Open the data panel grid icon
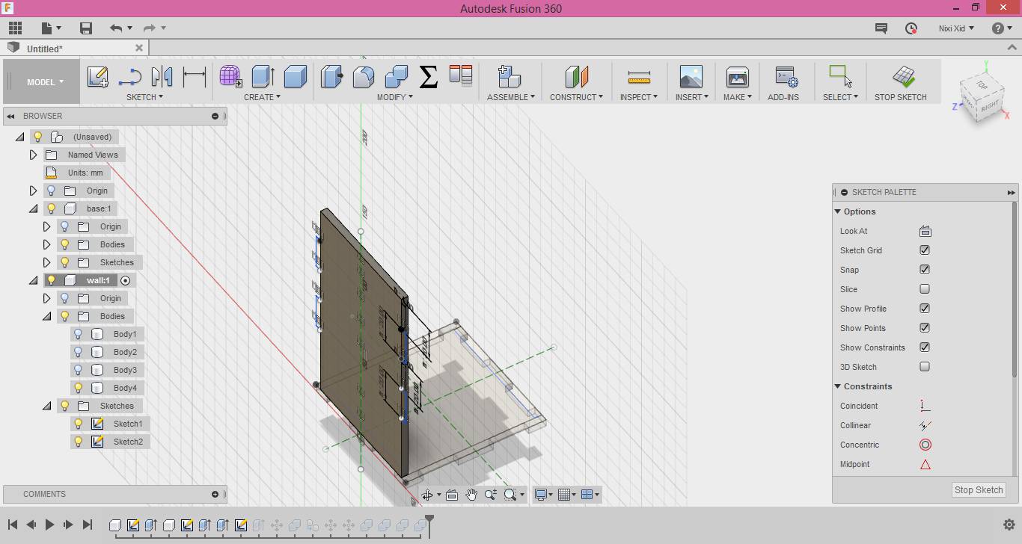 tap(15, 28)
